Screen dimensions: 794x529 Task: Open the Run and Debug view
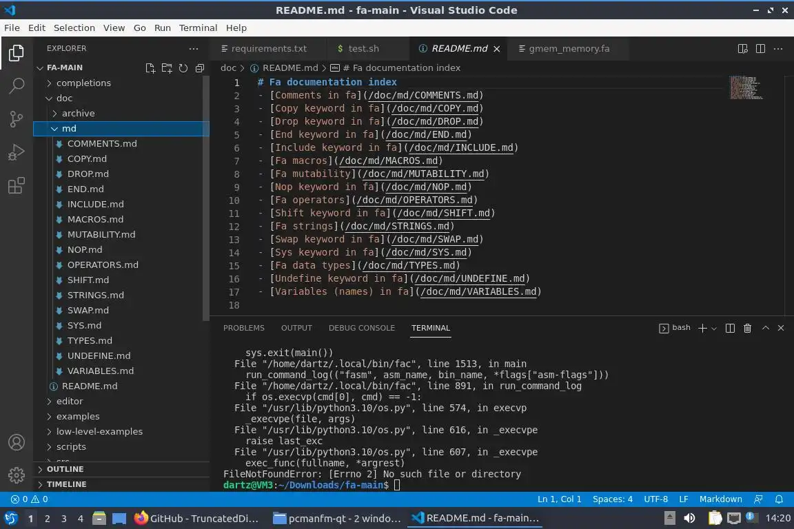tap(17, 152)
